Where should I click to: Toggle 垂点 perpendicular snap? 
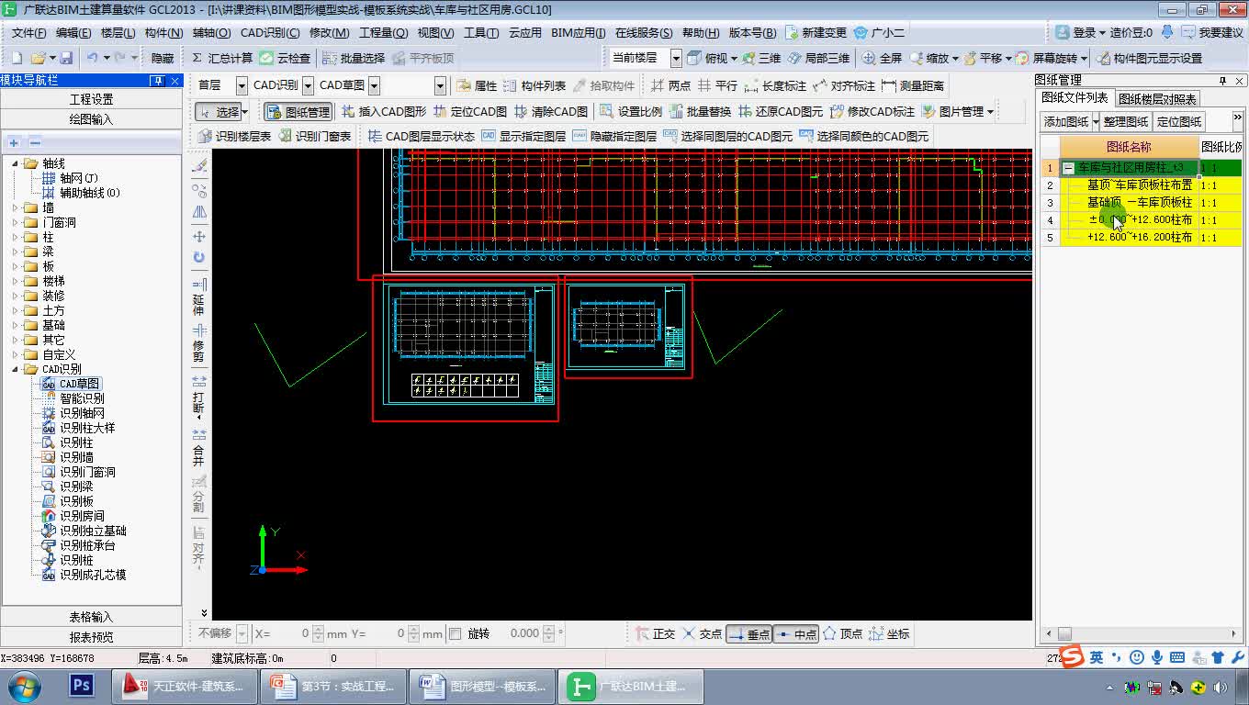(x=748, y=633)
